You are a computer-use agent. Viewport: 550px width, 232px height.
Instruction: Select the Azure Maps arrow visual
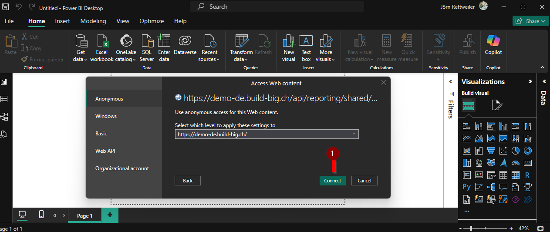coord(503,163)
